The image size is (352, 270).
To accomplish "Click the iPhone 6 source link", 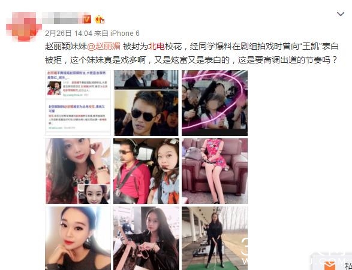I will [125, 34].
